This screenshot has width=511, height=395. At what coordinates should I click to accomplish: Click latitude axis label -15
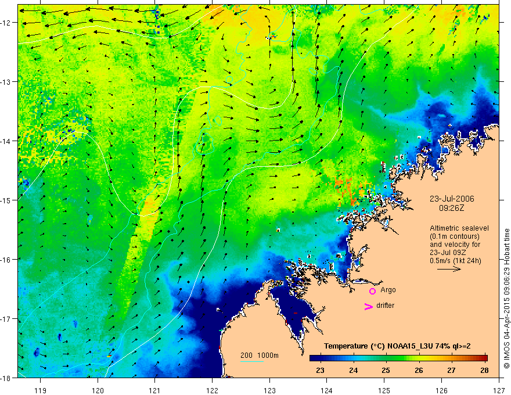tap(6, 200)
